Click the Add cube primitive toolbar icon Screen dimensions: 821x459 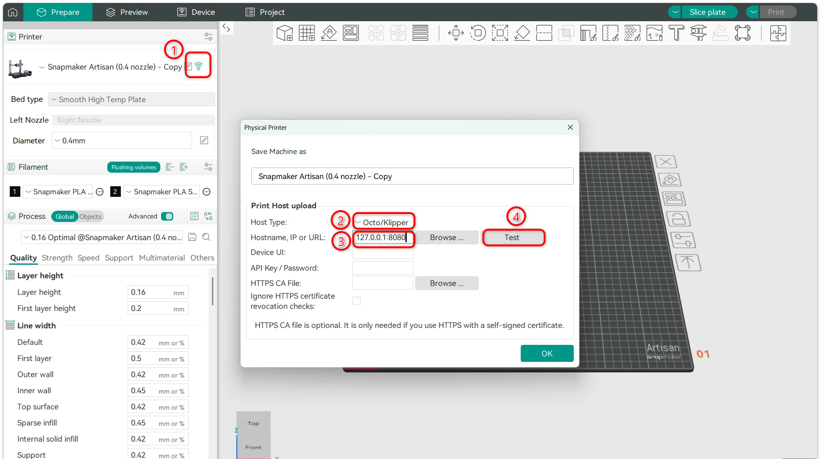pyautogui.click(x=285, y=33)
